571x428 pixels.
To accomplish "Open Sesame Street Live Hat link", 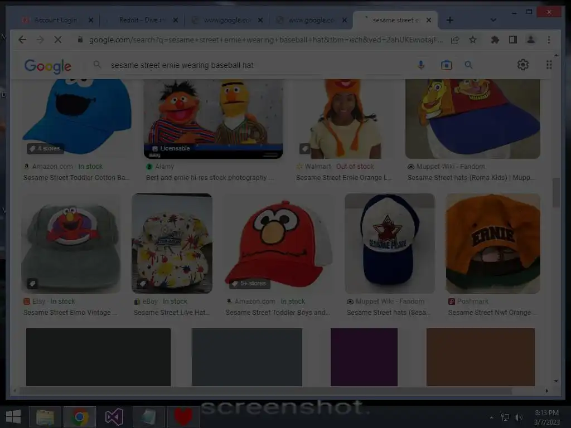I will click(172, 313).
